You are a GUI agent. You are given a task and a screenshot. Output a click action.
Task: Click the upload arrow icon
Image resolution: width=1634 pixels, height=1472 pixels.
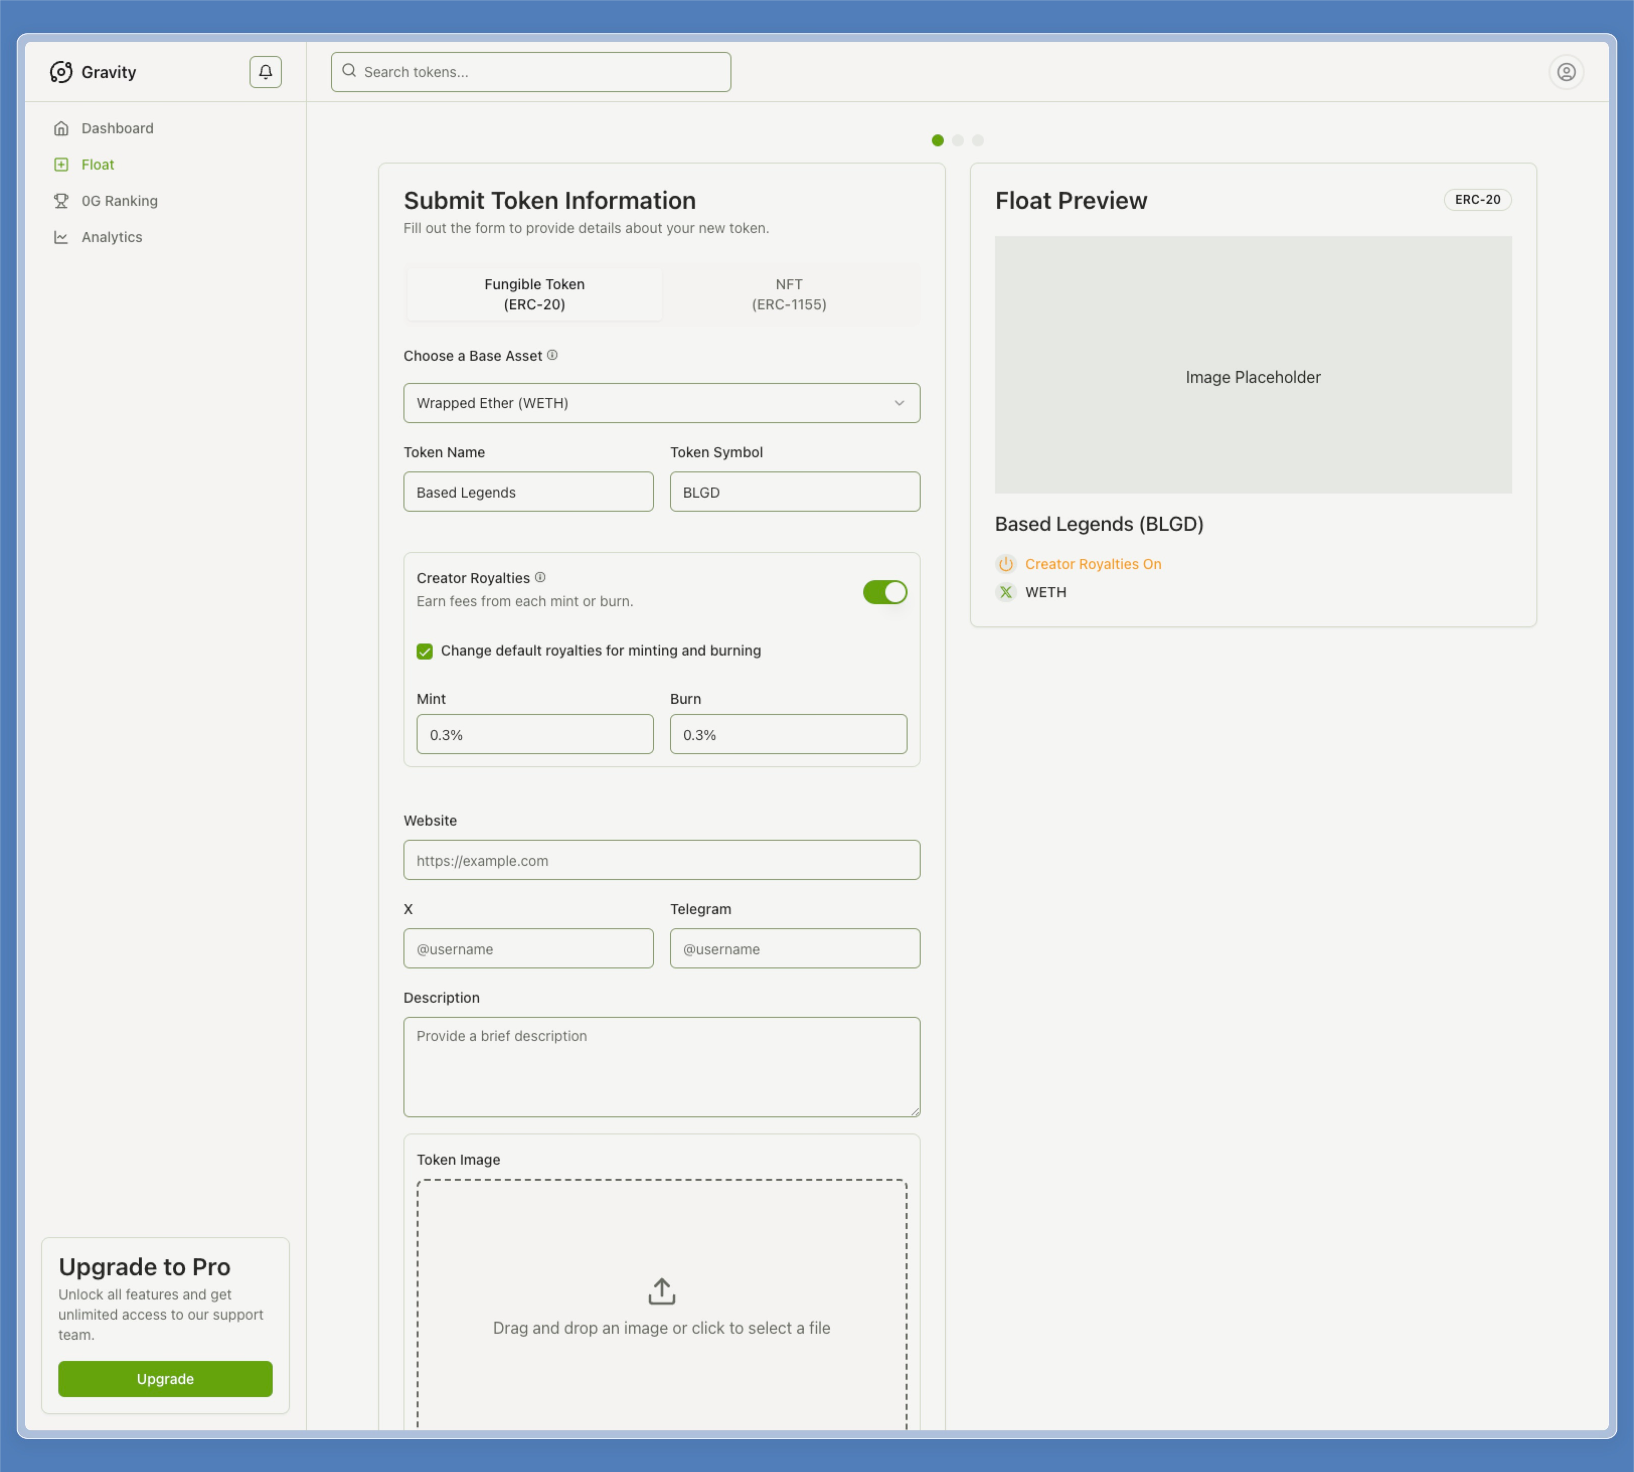click(x=662, y=1291)
